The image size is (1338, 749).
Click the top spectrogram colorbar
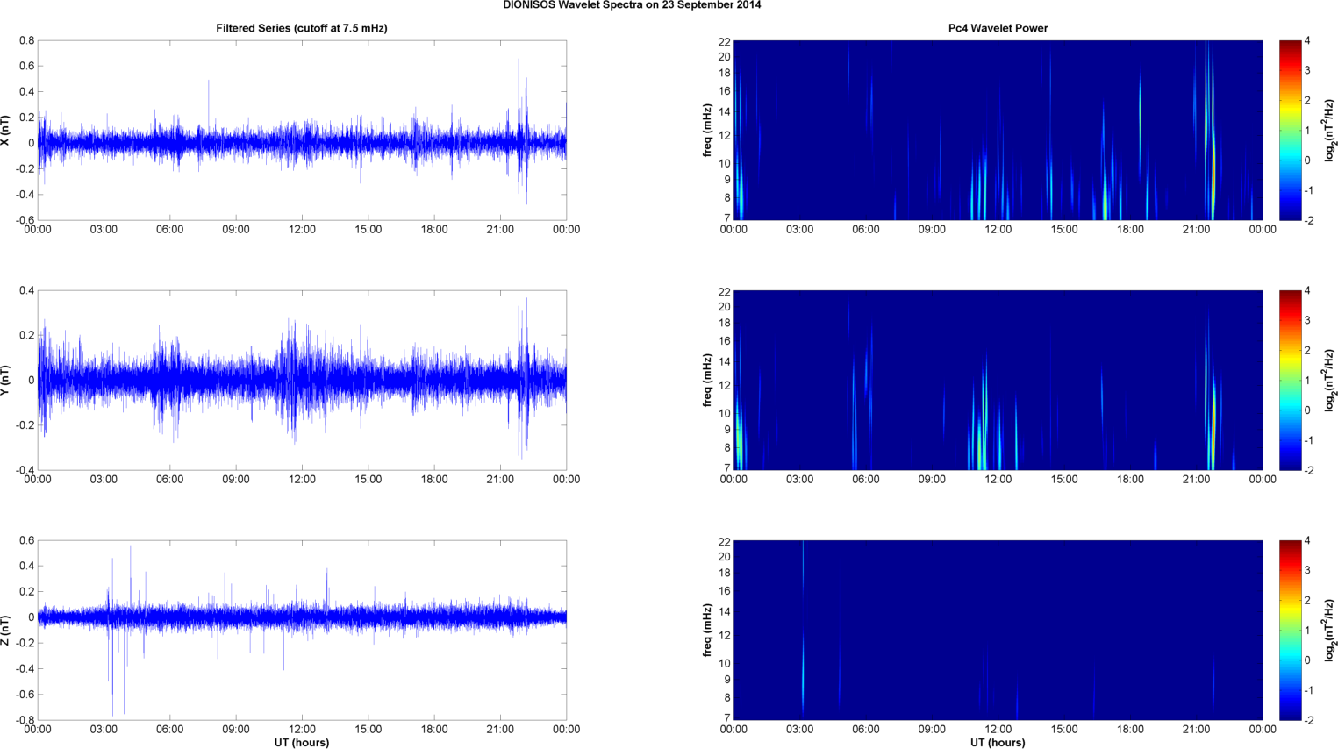tap(1290, 131)
